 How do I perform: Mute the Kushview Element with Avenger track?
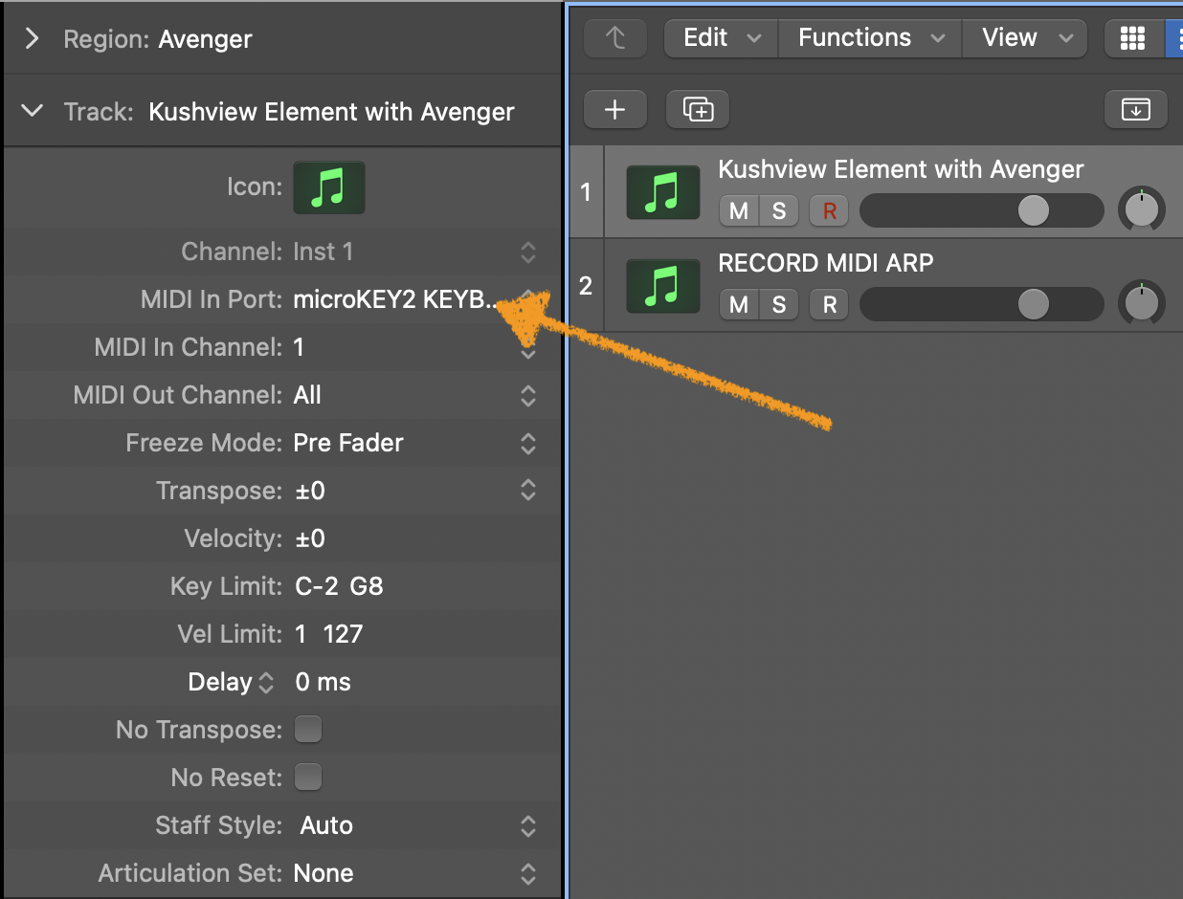coord(739,210)
